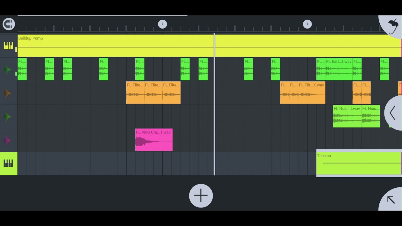This screenshot has height=226, width=402.
Task: Select the Tension clip
Action: [359, 164]
